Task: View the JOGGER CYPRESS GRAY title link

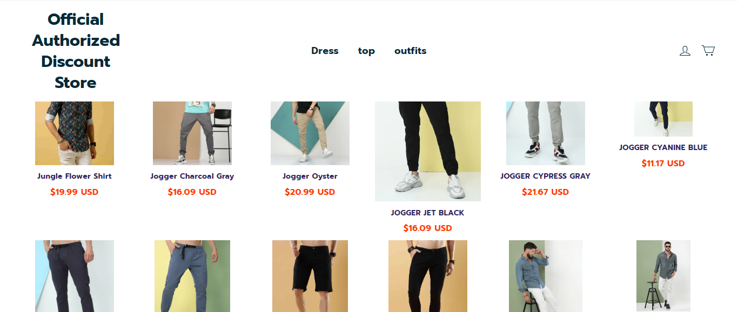Action: point(546,176)
